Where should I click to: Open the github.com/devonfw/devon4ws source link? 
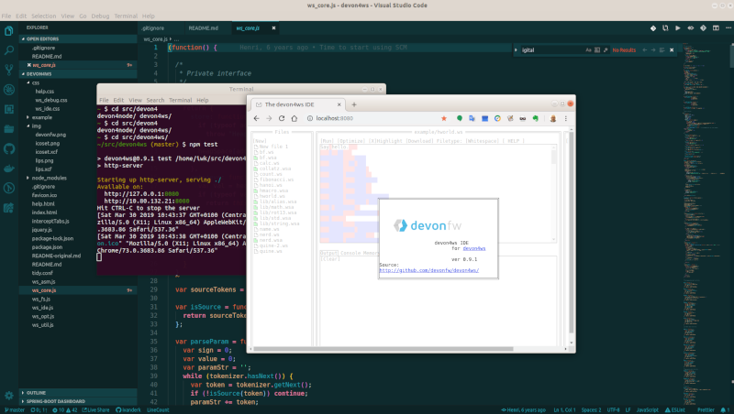click(x=428, y=270)
